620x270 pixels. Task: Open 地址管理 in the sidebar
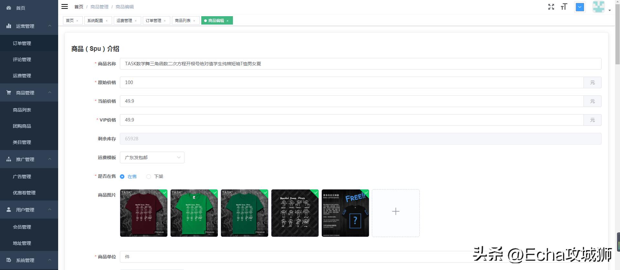[x=29, y=243]
